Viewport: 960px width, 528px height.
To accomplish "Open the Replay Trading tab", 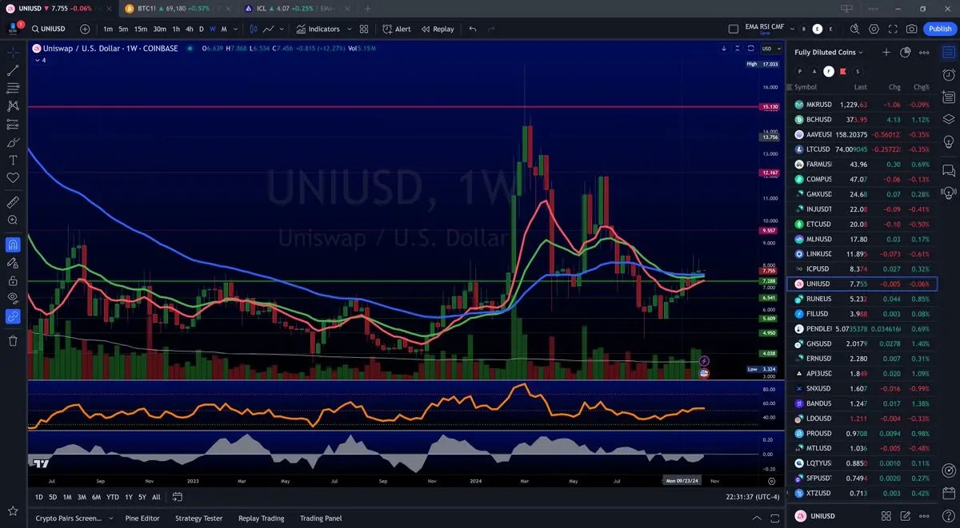I will click(x=261, y=518).
